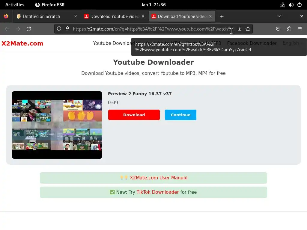The height and width of the screenshot is (230, 307).
Task: Open system volume icon in top bar
Action: 291,5
